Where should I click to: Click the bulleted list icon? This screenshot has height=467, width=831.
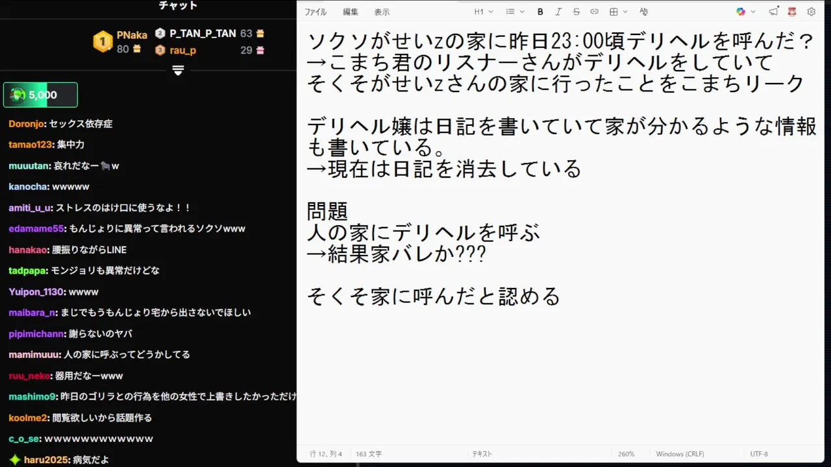(x=510, y=12)
